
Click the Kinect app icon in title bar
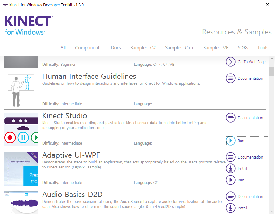tap(5, 5)
